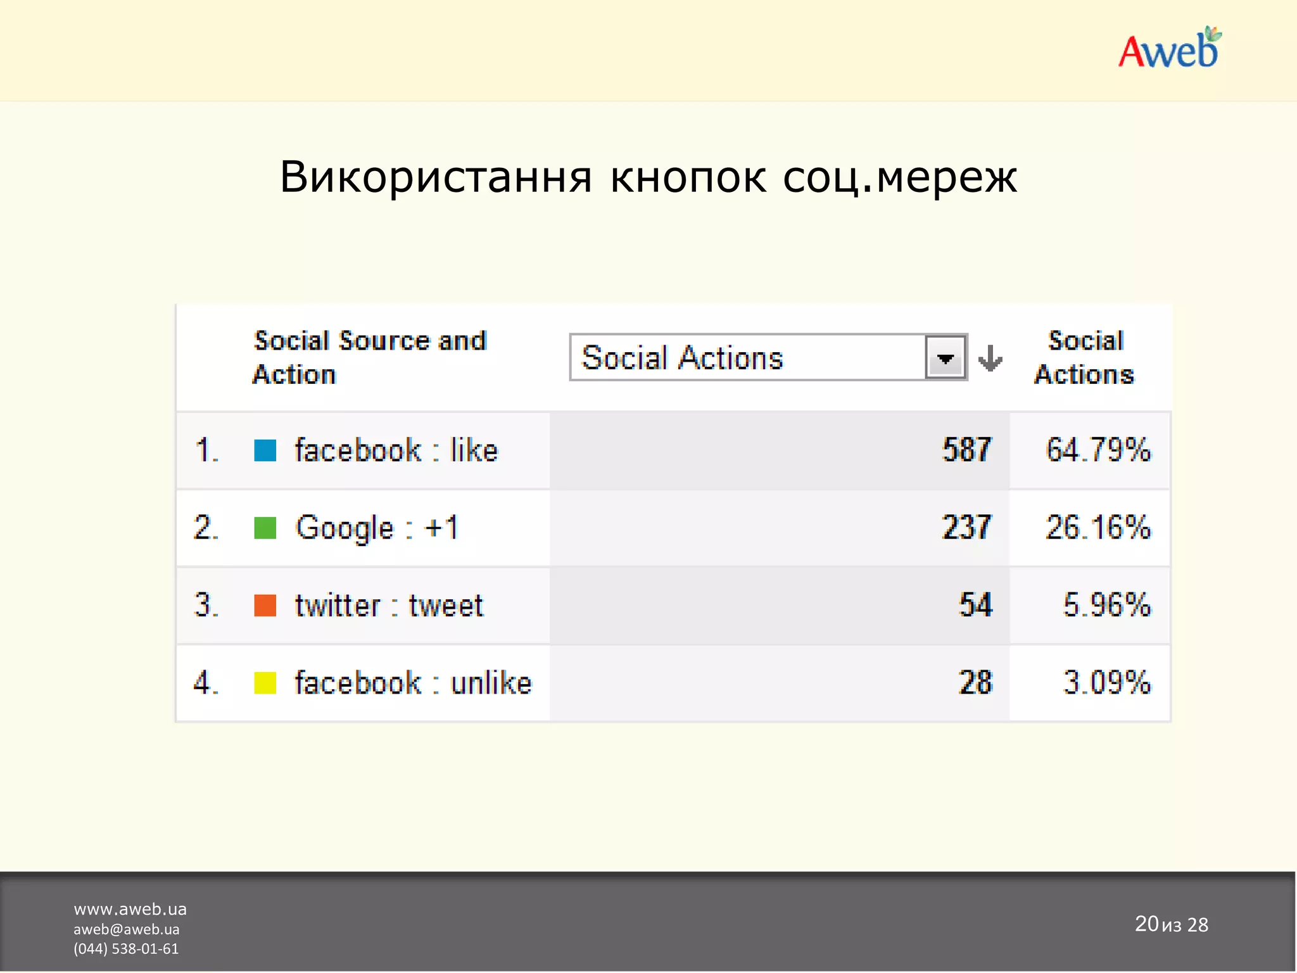This screenshot has height=973, width=1297.
Task: Click the 'facebook : unlike' row label
Action: [413, 683]
